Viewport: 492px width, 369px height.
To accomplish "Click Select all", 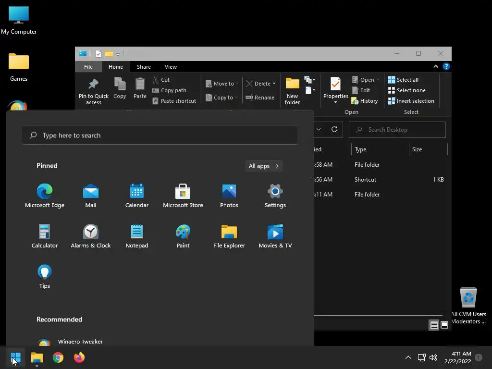I will pyautogui.click(x=403, y=80).
